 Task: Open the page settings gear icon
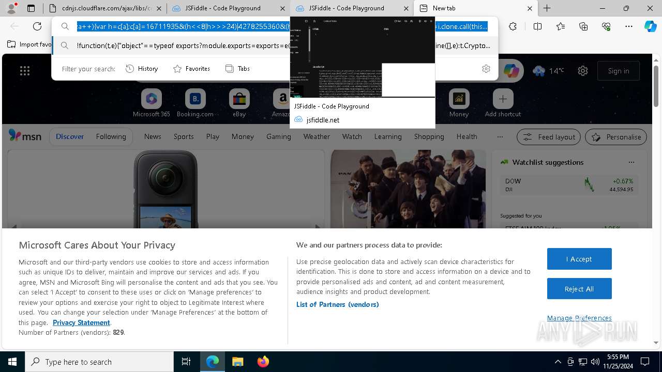point(583,71)
